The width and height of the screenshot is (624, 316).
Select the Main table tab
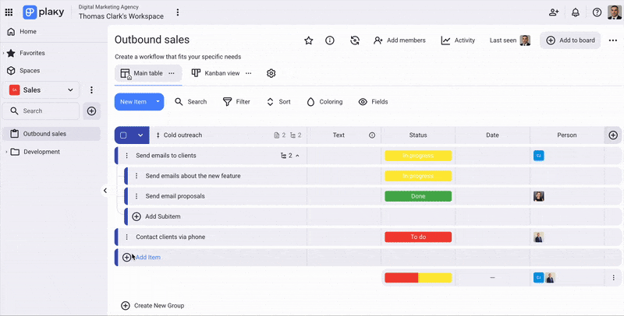click(x=142, y=73)
